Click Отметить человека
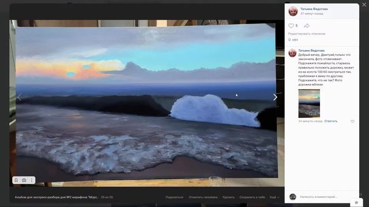Viewport: 369px width, 207px height. (x=203, y=197)
